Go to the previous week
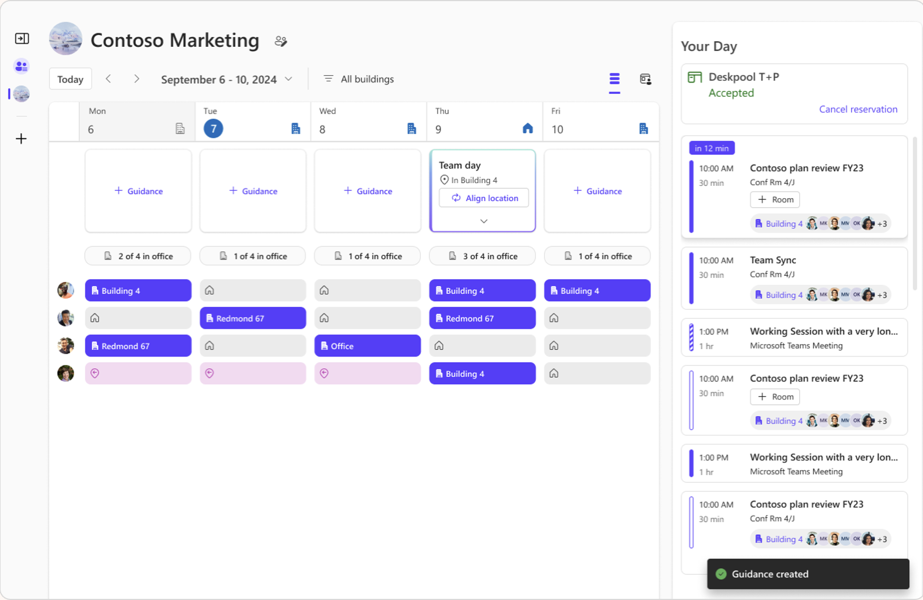923x600 pixels. pyautogui.click(x=109, y=79)
